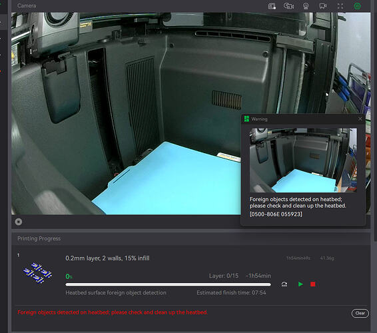
Task: Click the print progress bar
Action: (168, 284)
